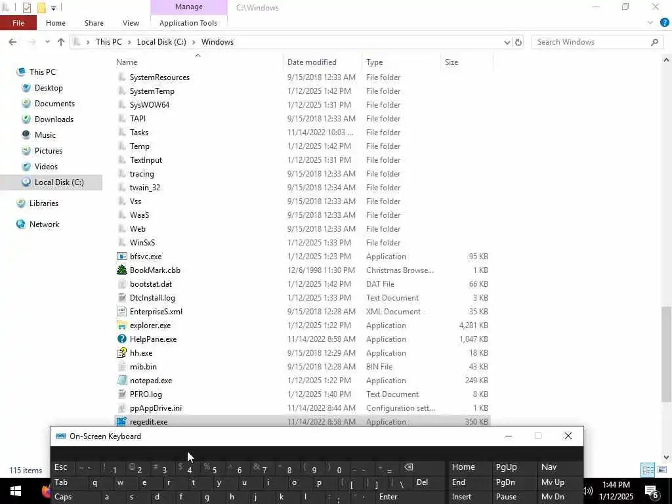
Task: Select the notepad.exe icon
Action: pyautogui.click(x=121, y=381)
